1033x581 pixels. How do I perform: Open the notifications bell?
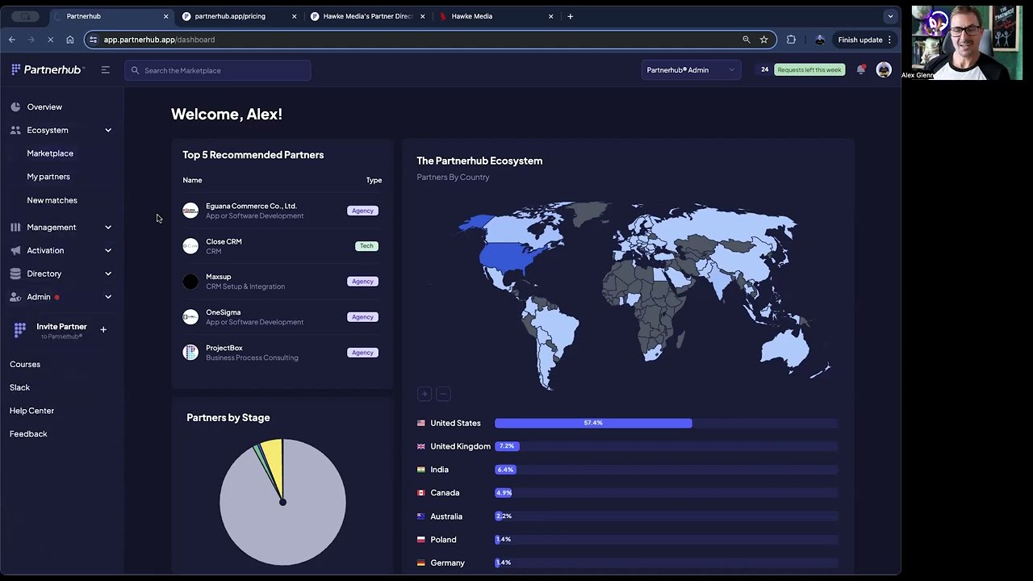point(861,70)
